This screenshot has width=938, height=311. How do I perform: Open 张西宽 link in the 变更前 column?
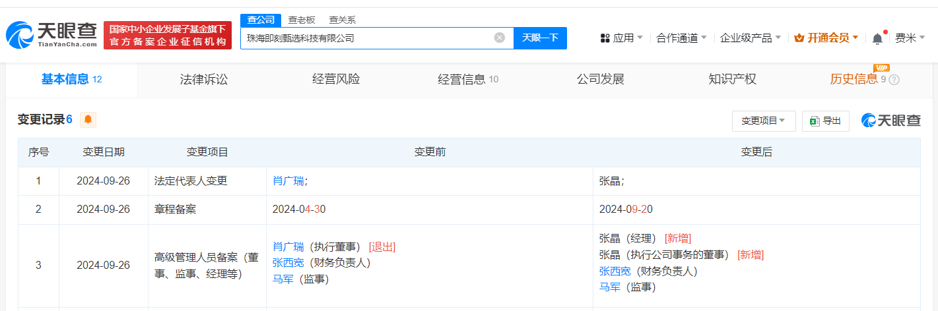288,263
